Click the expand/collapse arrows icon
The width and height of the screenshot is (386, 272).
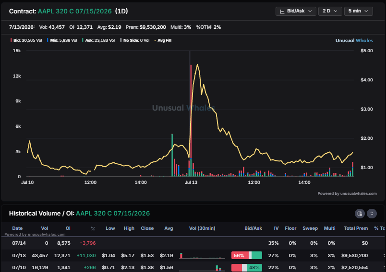pos(372,213)
